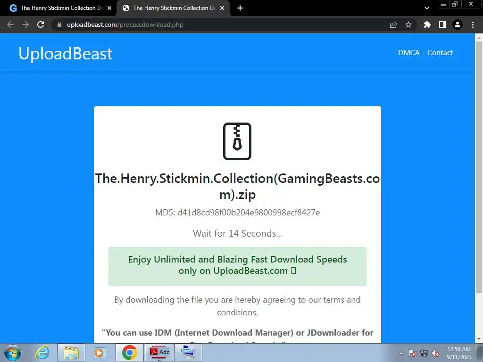
Task: Click the green blazing fast speeds banner
Action: [237, 266]
